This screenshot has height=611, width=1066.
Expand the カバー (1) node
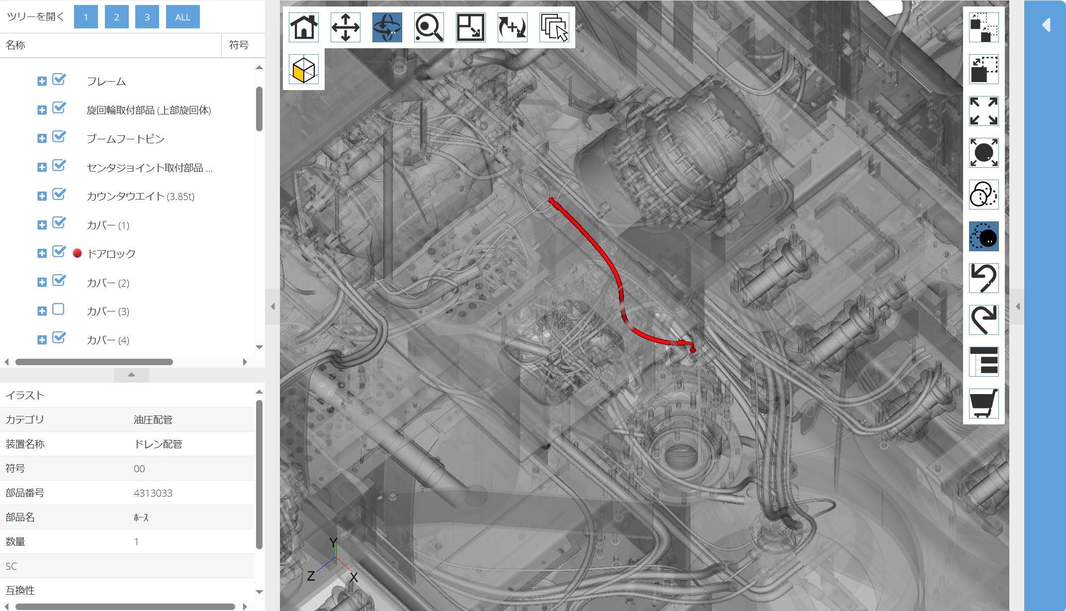42,225
